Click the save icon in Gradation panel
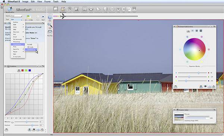The height and width of the screenshot is (136, 224). 6,130
